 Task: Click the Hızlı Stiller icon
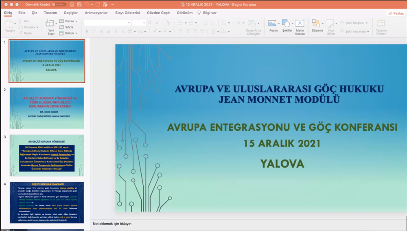point(330,24)
